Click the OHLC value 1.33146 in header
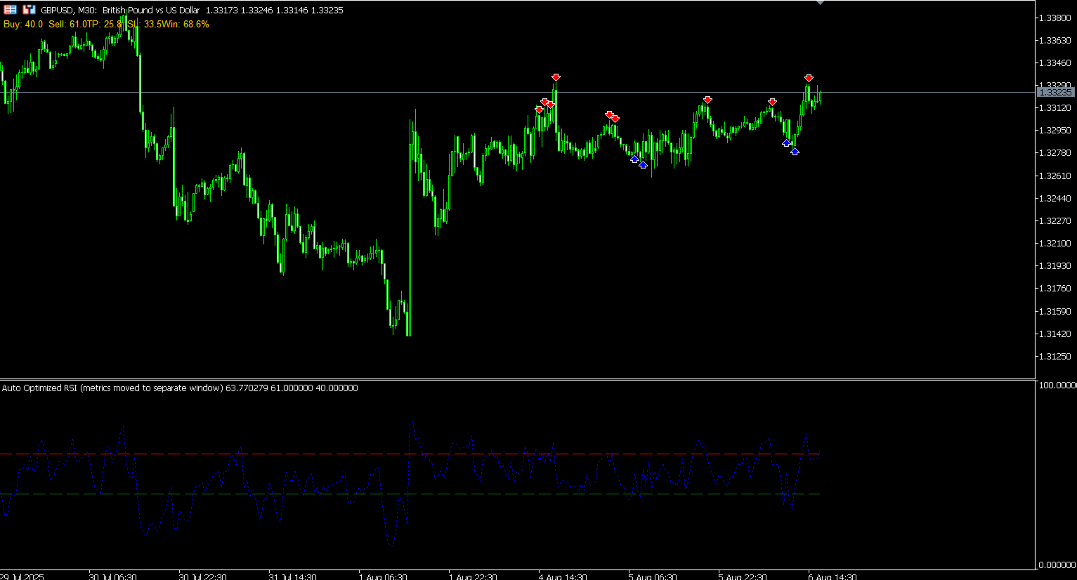Viewport: 1077px width, 580px height. click(292, 11)
